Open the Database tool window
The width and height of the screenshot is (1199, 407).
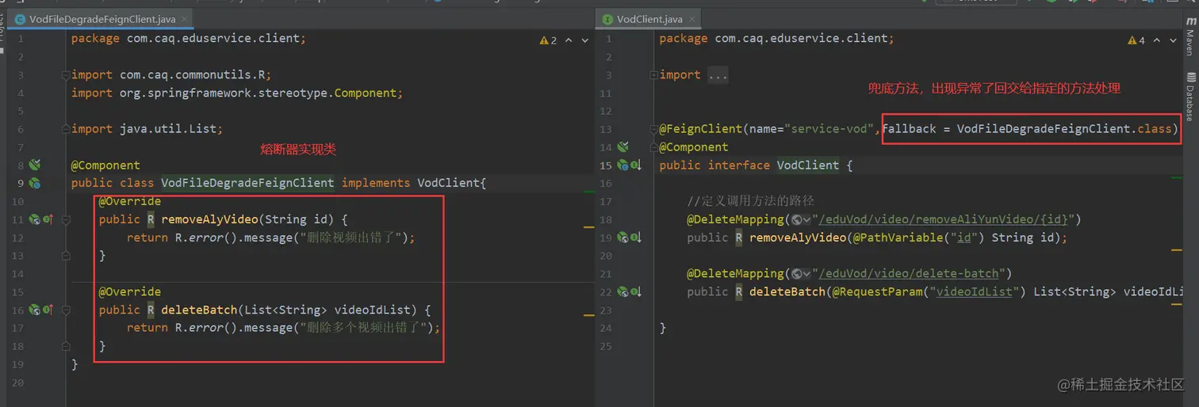(x=1190, y=97)
